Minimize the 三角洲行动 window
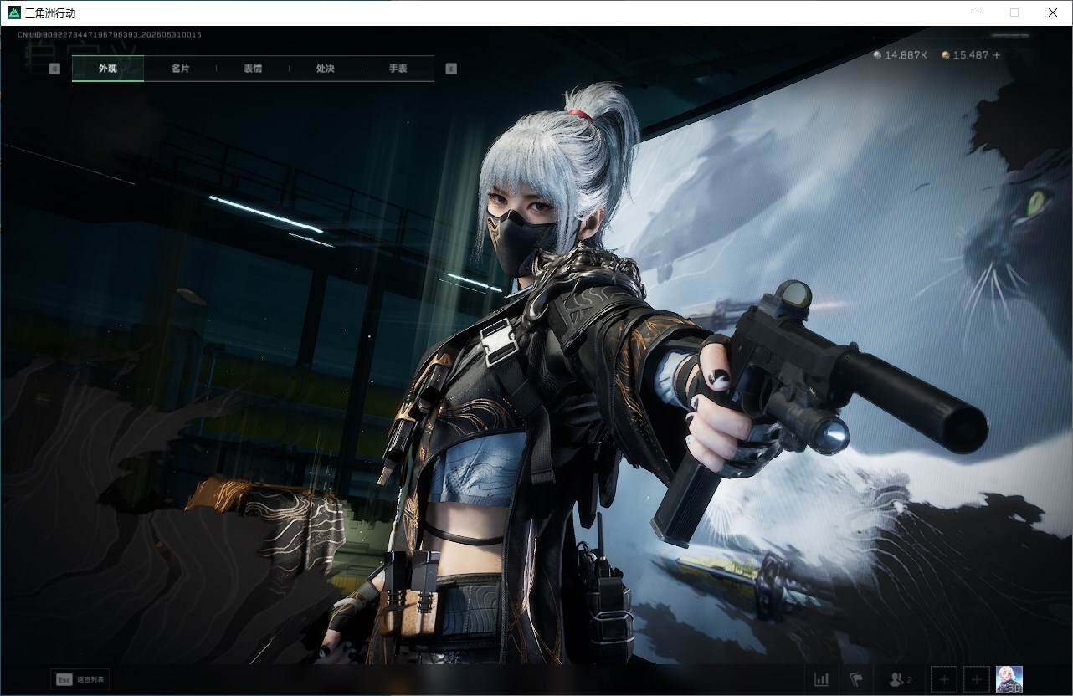 click(977, 13)
